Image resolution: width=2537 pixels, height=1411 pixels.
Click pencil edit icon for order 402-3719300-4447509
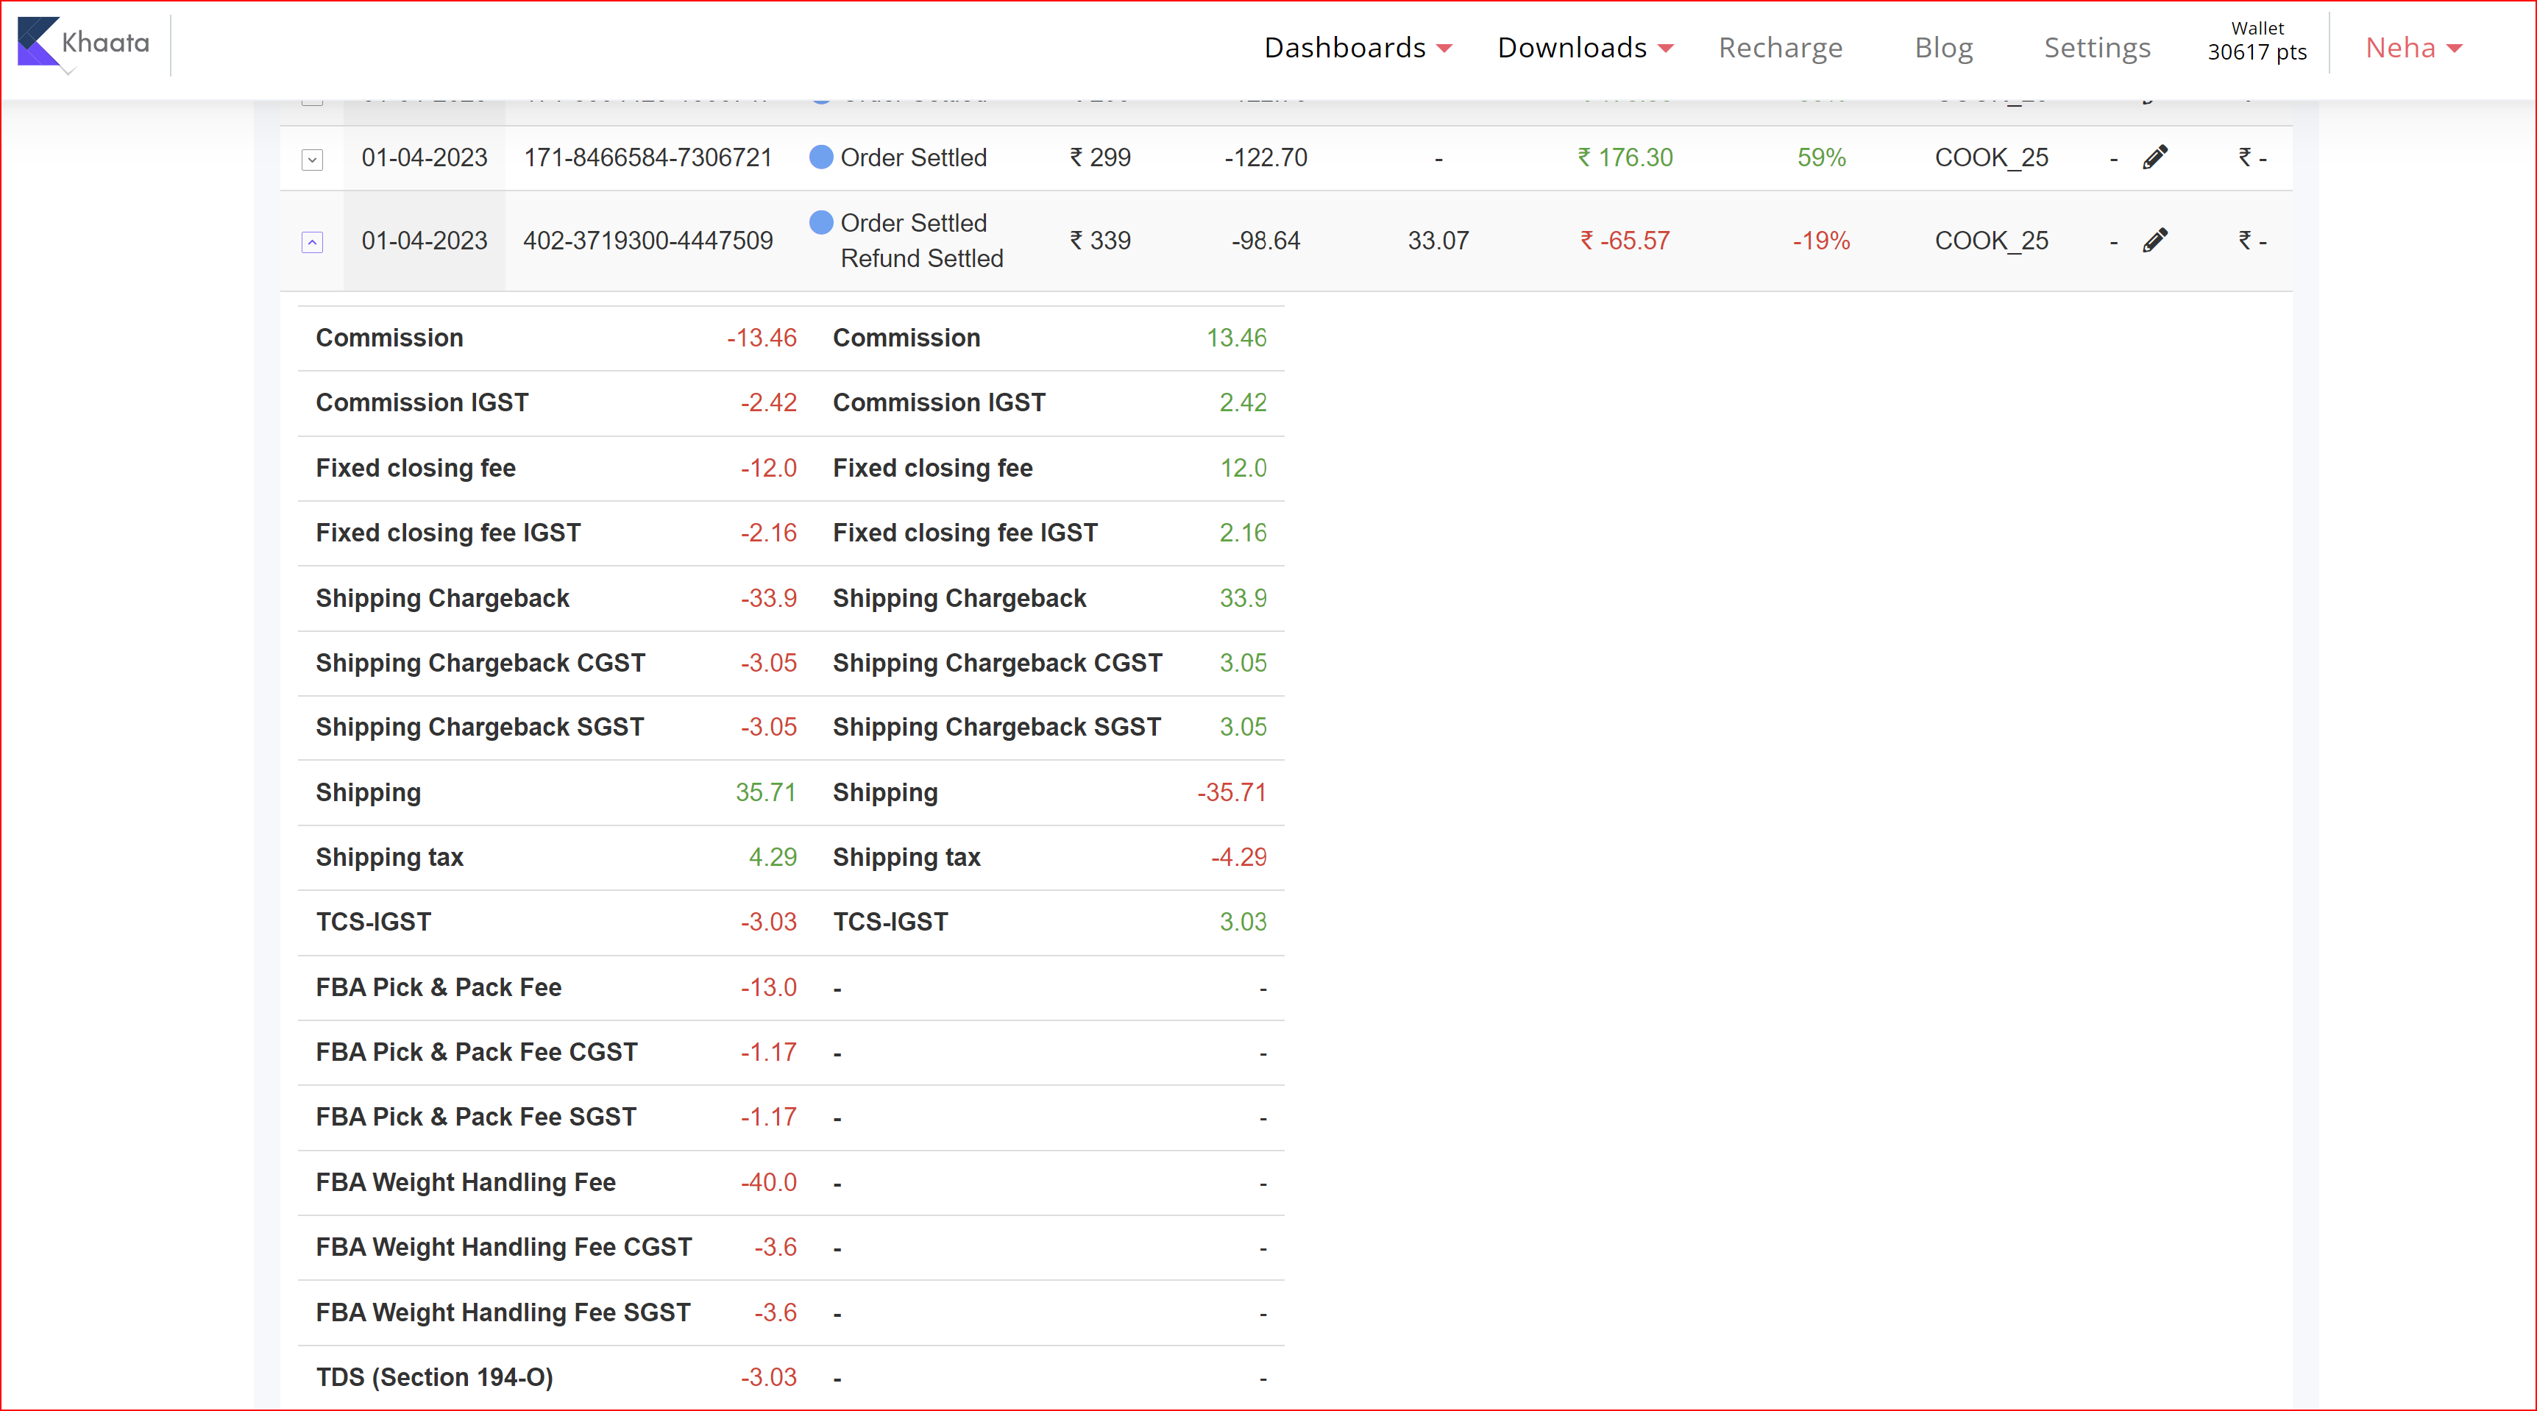(2155, 241)
